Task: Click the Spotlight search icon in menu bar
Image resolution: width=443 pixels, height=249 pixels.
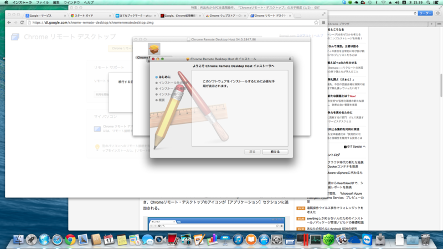Action: point(428,2)
